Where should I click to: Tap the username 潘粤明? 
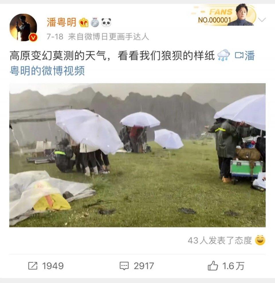61,22
